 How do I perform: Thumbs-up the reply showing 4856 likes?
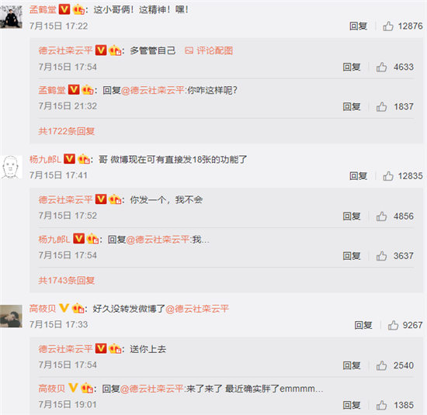(x=381, y=216)
